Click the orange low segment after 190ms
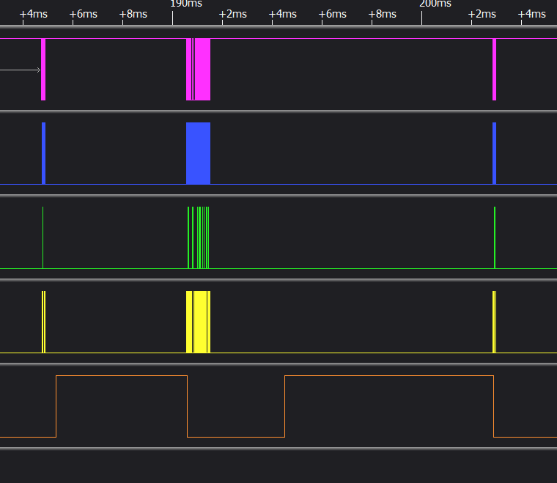Screen dimensions: 557x483 236,437
